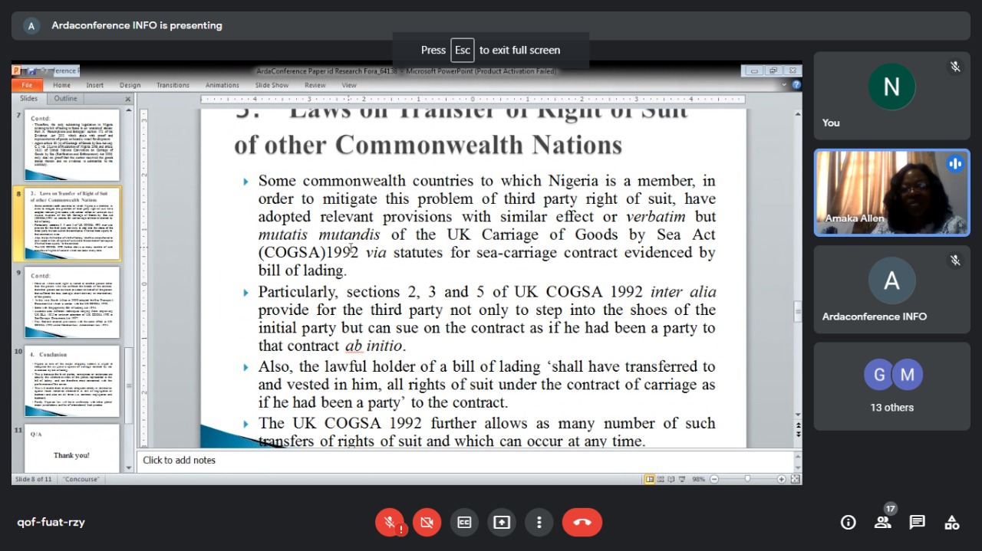Viewport: 982px width, 551px height.
Task: Adjust the zoom slider handle
Action: click(747, 479)
